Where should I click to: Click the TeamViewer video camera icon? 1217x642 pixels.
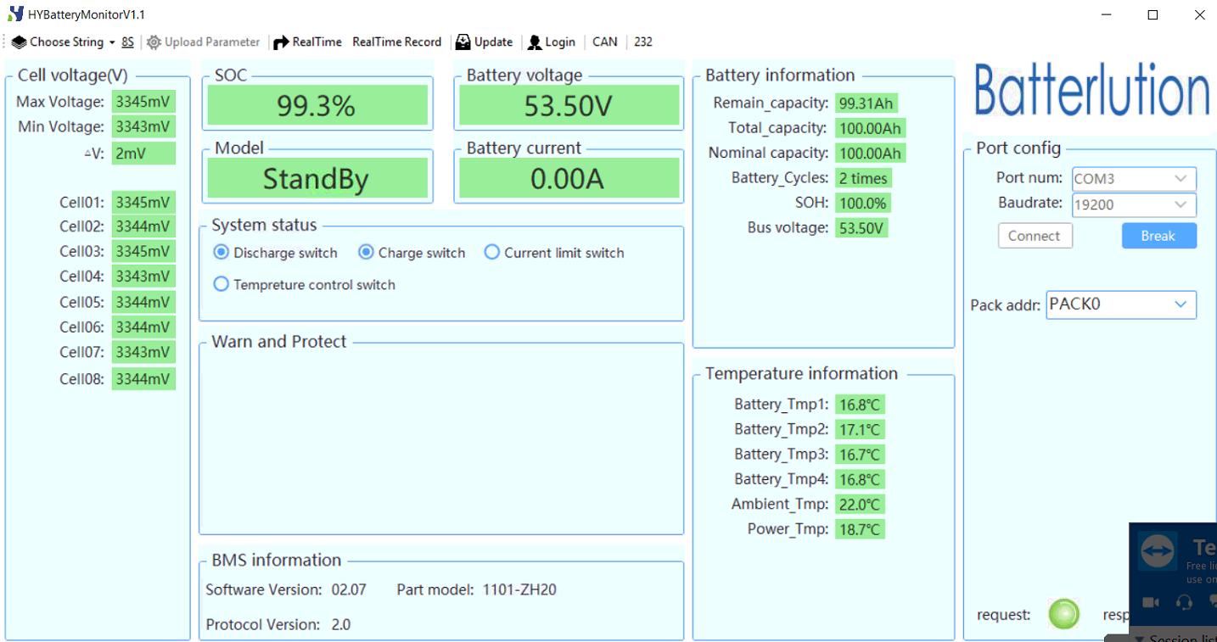click(1151, 602)
